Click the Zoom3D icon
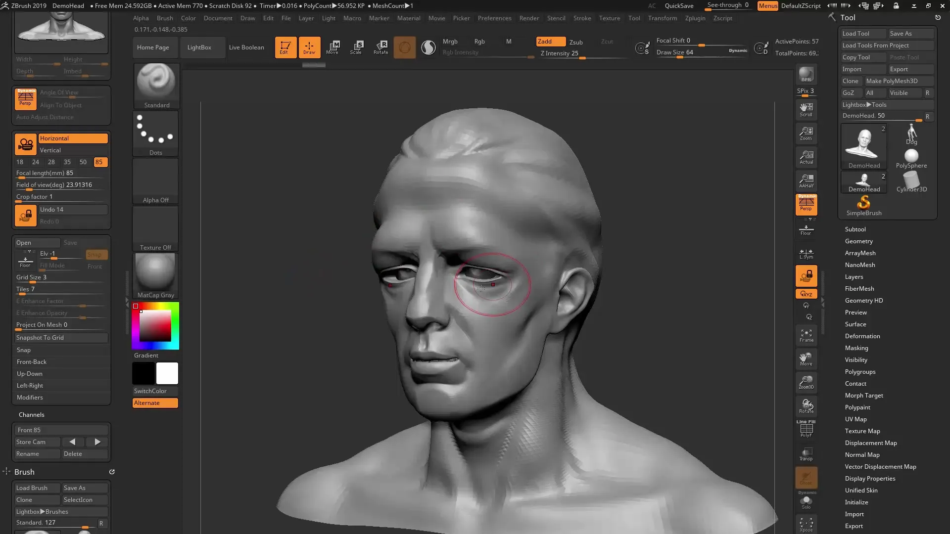 click(806, 383)
